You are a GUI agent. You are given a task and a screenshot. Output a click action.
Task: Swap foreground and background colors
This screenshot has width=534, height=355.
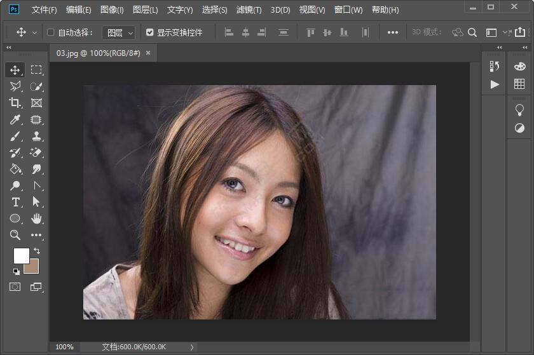pos(36,251)
